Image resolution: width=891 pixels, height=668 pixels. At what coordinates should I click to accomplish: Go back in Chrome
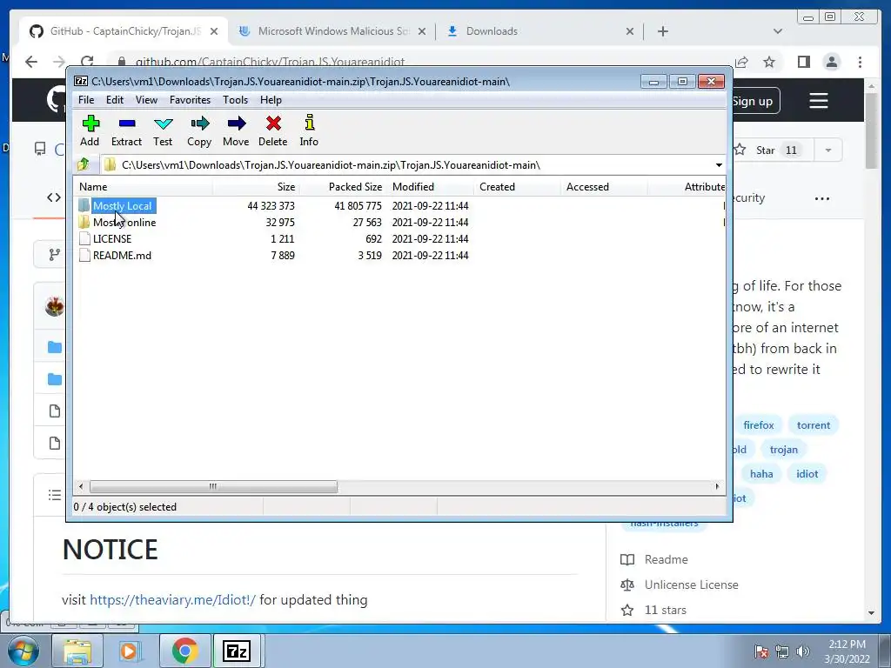31,62
